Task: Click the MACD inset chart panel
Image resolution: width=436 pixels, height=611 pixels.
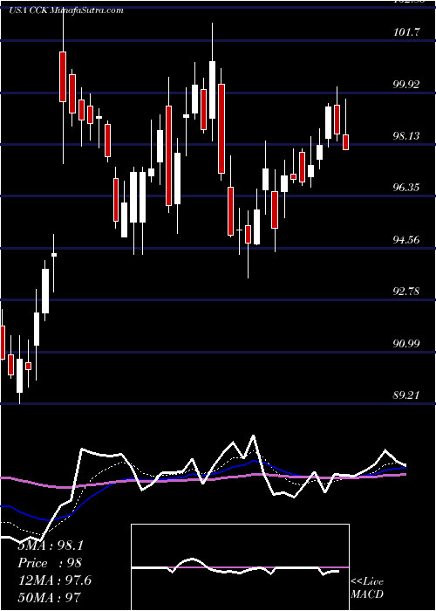Action: [x=240, y=567]
